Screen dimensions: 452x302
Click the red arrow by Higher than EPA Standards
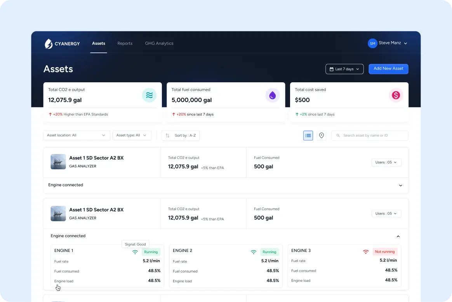(50, 115)
